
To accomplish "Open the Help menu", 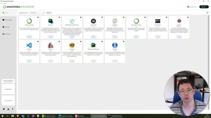I will 5,3.
